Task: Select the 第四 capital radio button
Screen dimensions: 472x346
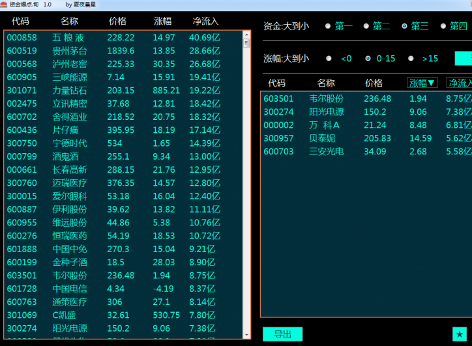Action: tap(443, 26)
